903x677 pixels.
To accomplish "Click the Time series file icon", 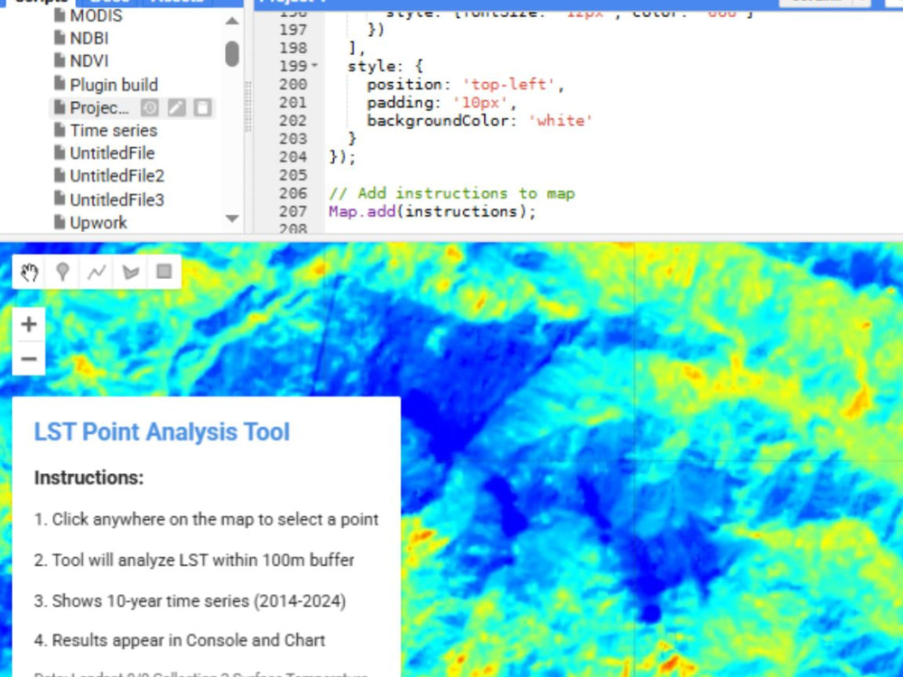I will pyautogui.click(x=60, y=129).
